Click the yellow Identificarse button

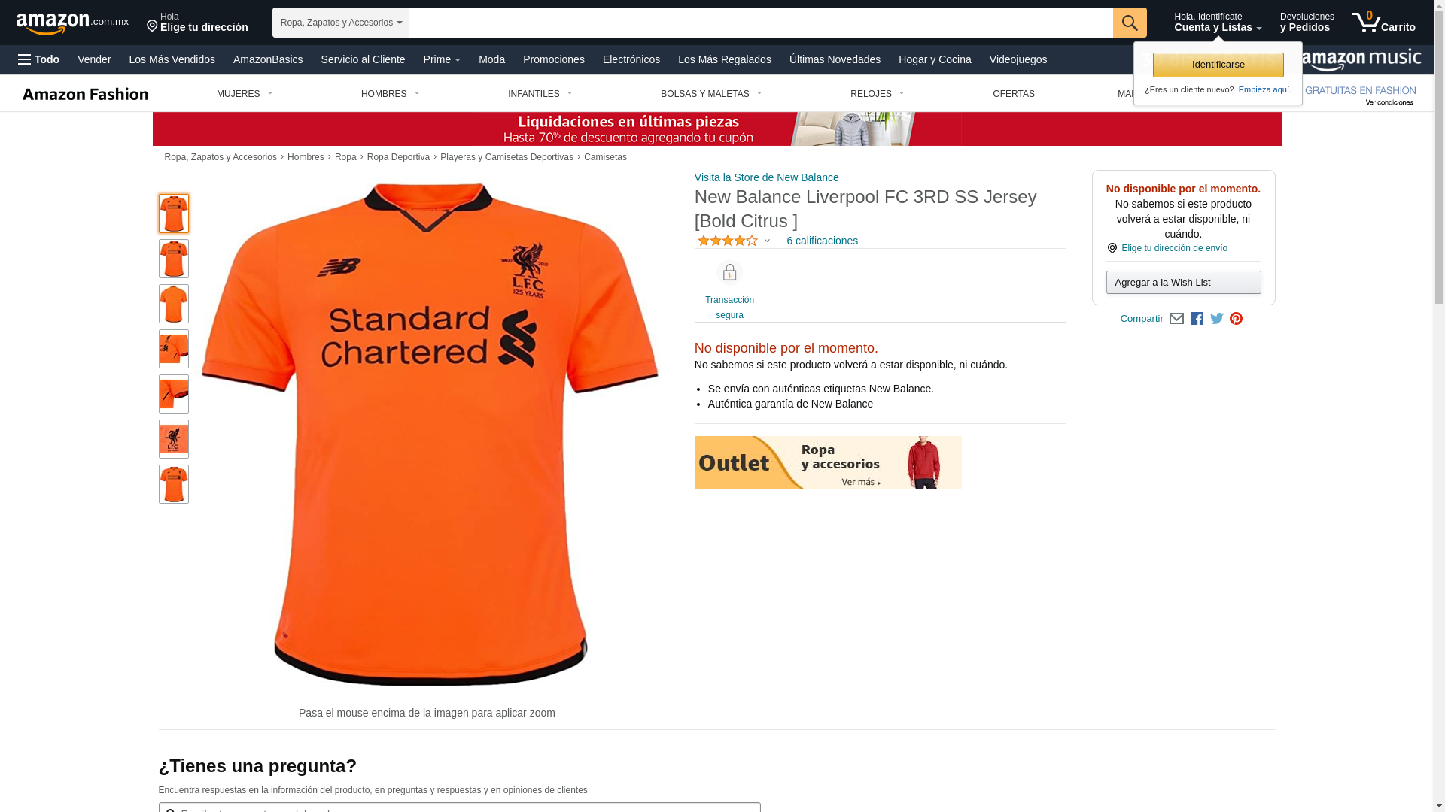pos(1218,65)
